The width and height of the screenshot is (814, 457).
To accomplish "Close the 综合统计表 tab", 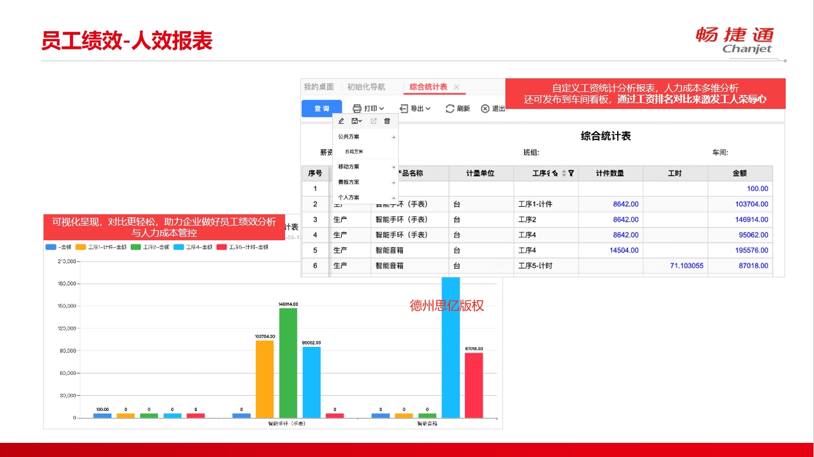I will [456, 87].
